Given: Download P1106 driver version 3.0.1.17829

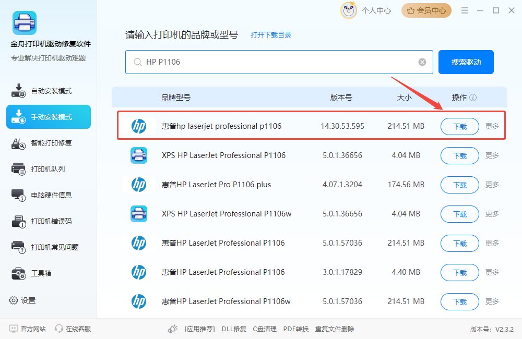Looking at the screenshot, I should (x=460, y=272).
